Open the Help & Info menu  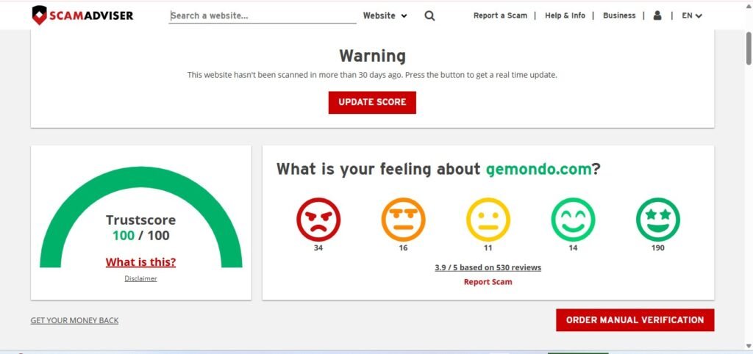[565, 16]
